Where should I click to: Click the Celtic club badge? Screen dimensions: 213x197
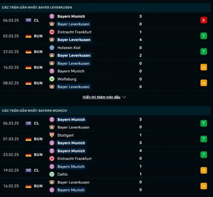(52, 174)
